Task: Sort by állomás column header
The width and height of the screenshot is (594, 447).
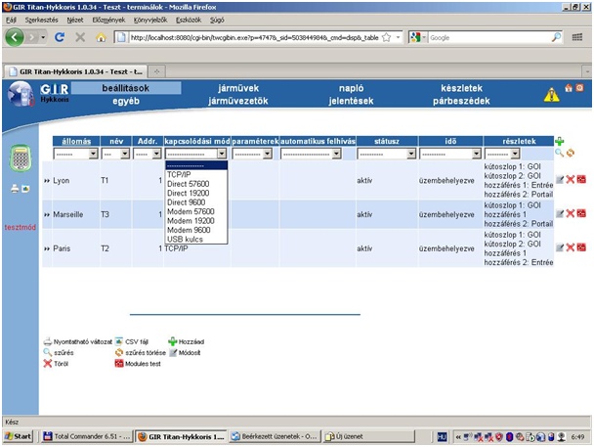Action: [x=76, y=142]
